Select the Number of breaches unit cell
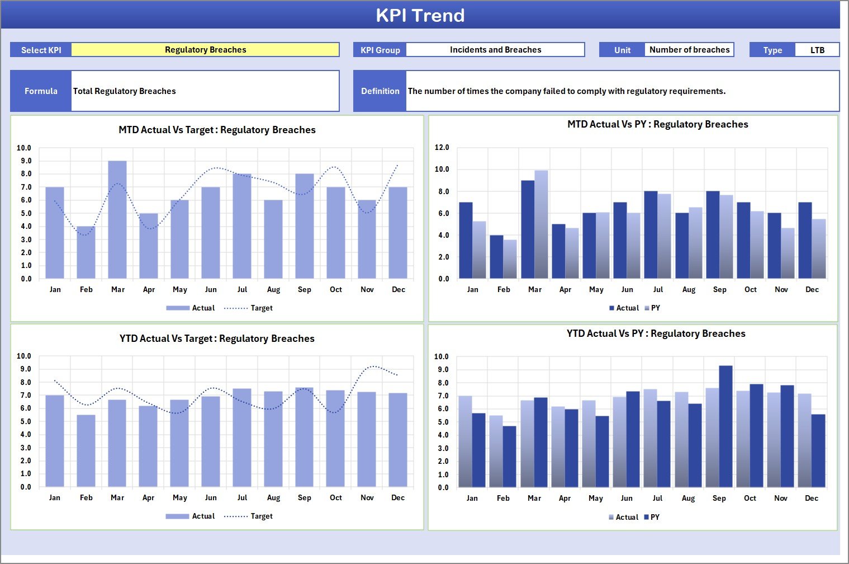The image size is (849, 564). [x=689, y=50]
